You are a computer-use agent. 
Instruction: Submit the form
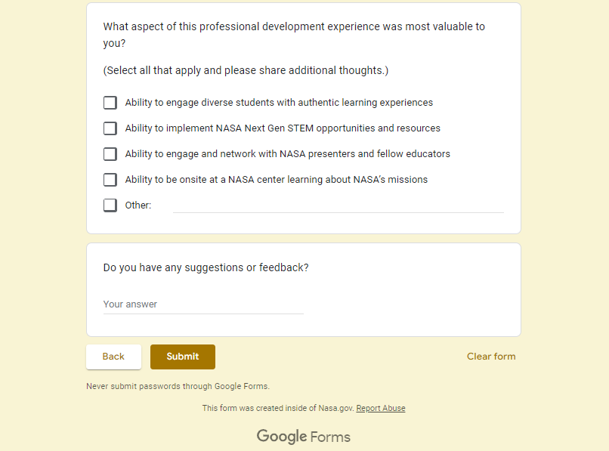click(183, 357)
